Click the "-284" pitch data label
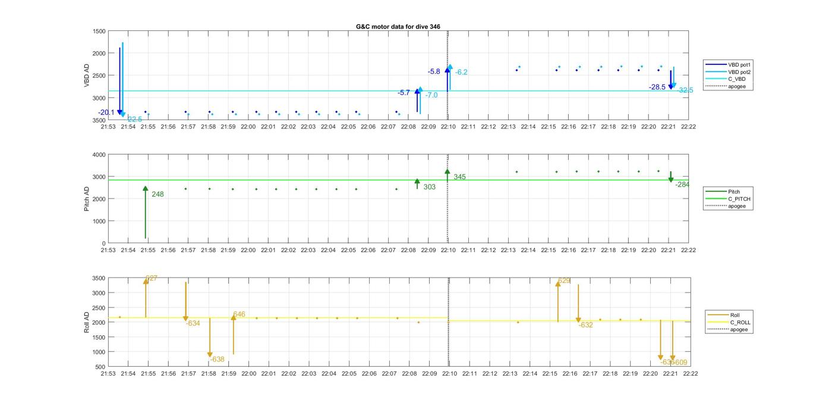The width and height of the screenshot is (832, 412). tap(682, 184)
